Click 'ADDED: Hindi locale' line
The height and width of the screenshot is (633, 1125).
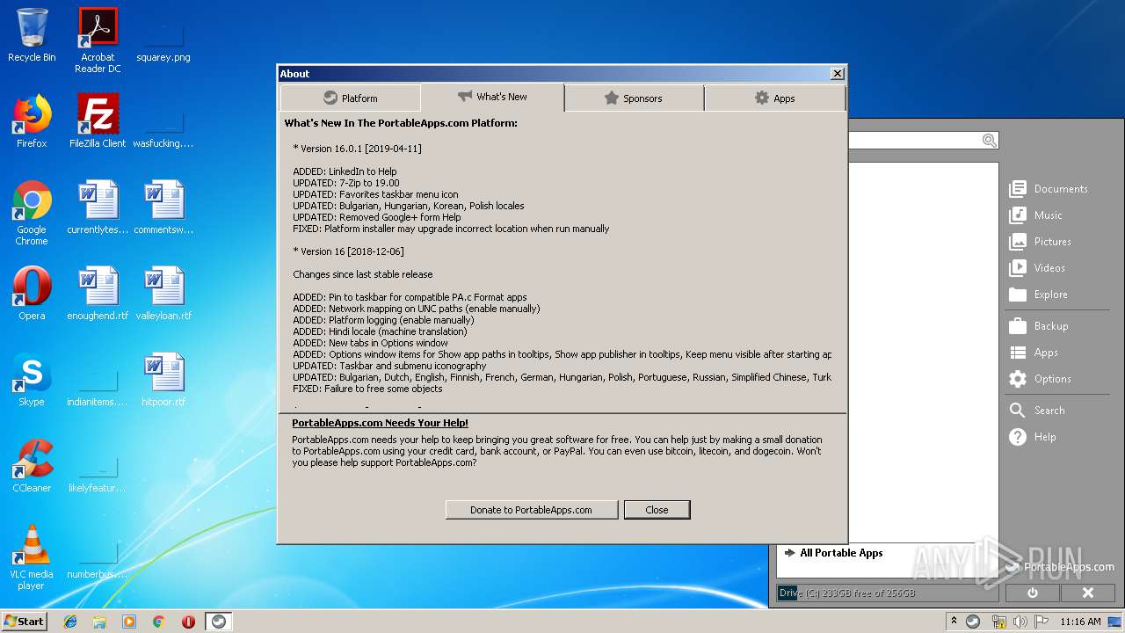[380, 331]
